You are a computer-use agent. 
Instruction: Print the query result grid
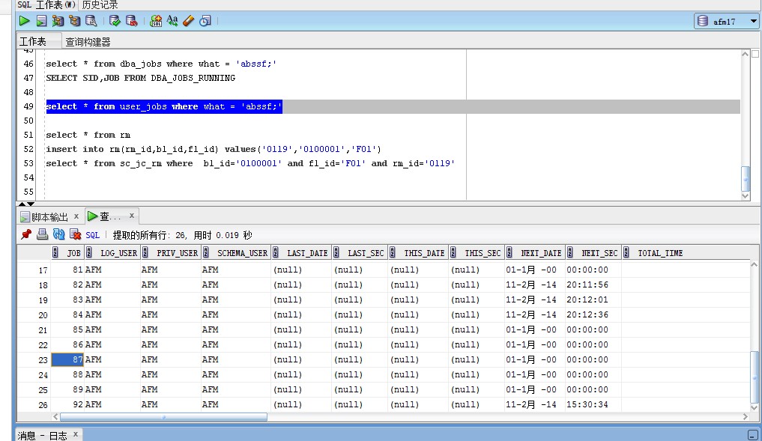pyautogui.click(x=42, y=234)
